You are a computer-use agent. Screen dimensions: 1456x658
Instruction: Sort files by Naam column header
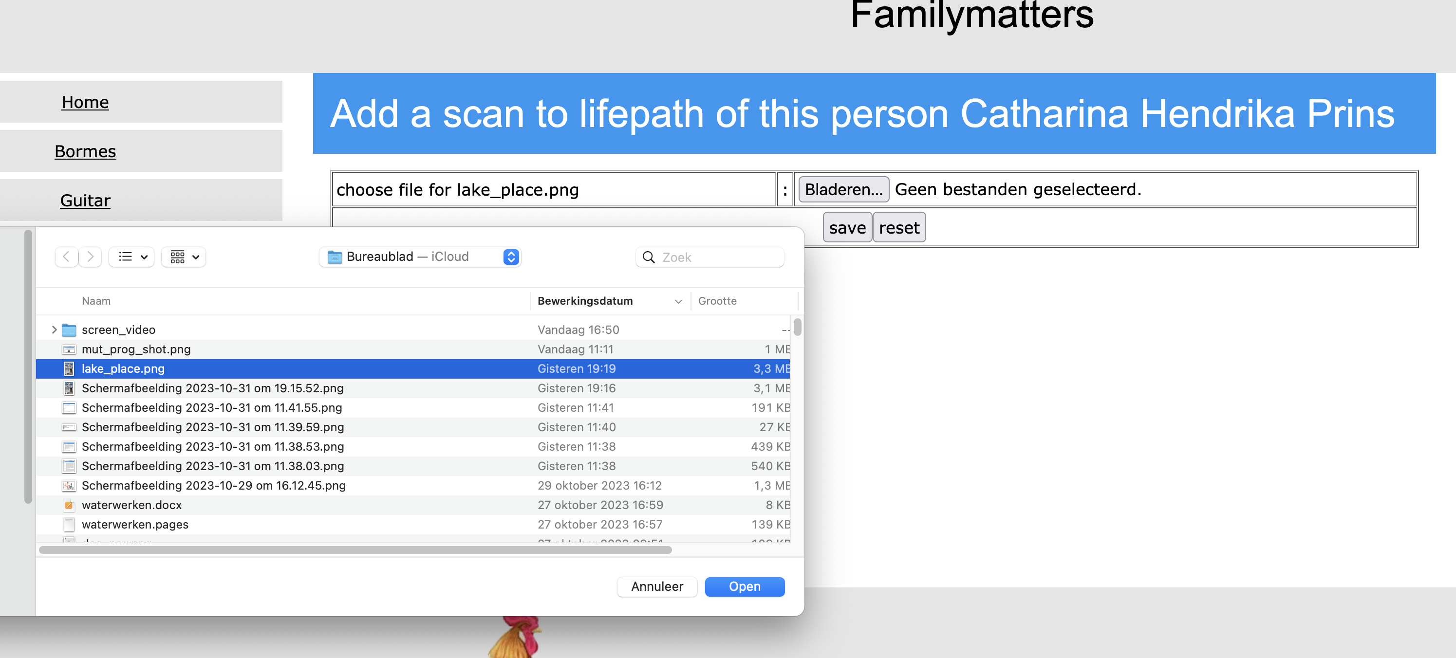point(96,301)
